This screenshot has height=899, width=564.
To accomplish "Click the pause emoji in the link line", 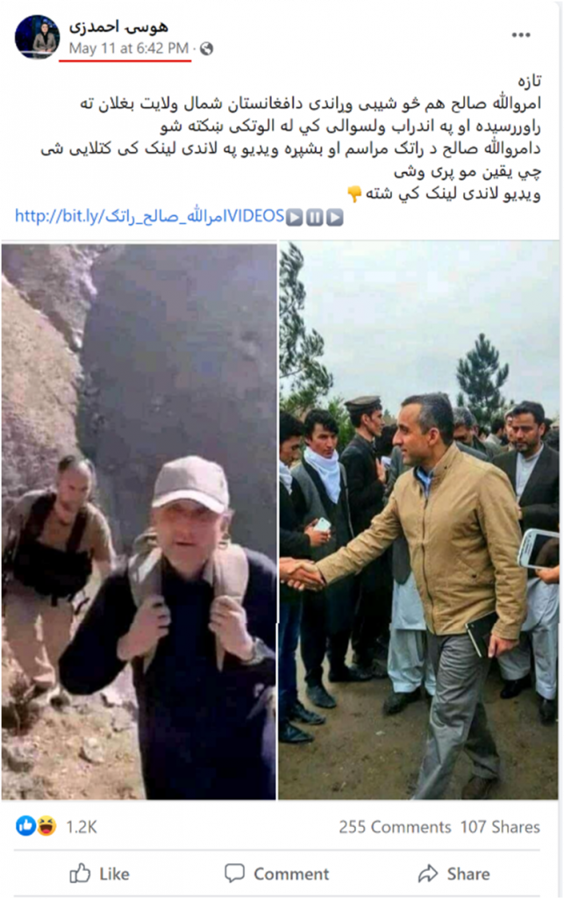I will pyautogui.click(x=314, y=218).
